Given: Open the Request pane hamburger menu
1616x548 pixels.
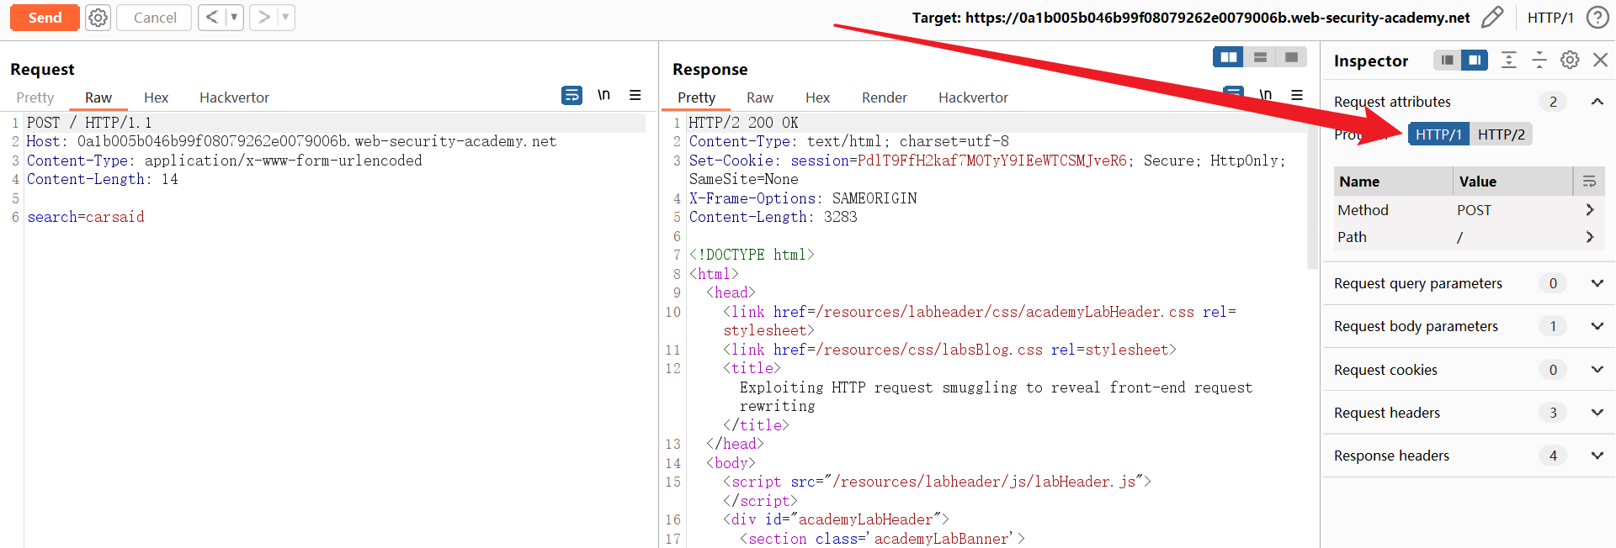Looking at the screenshot, I should 635,96.
